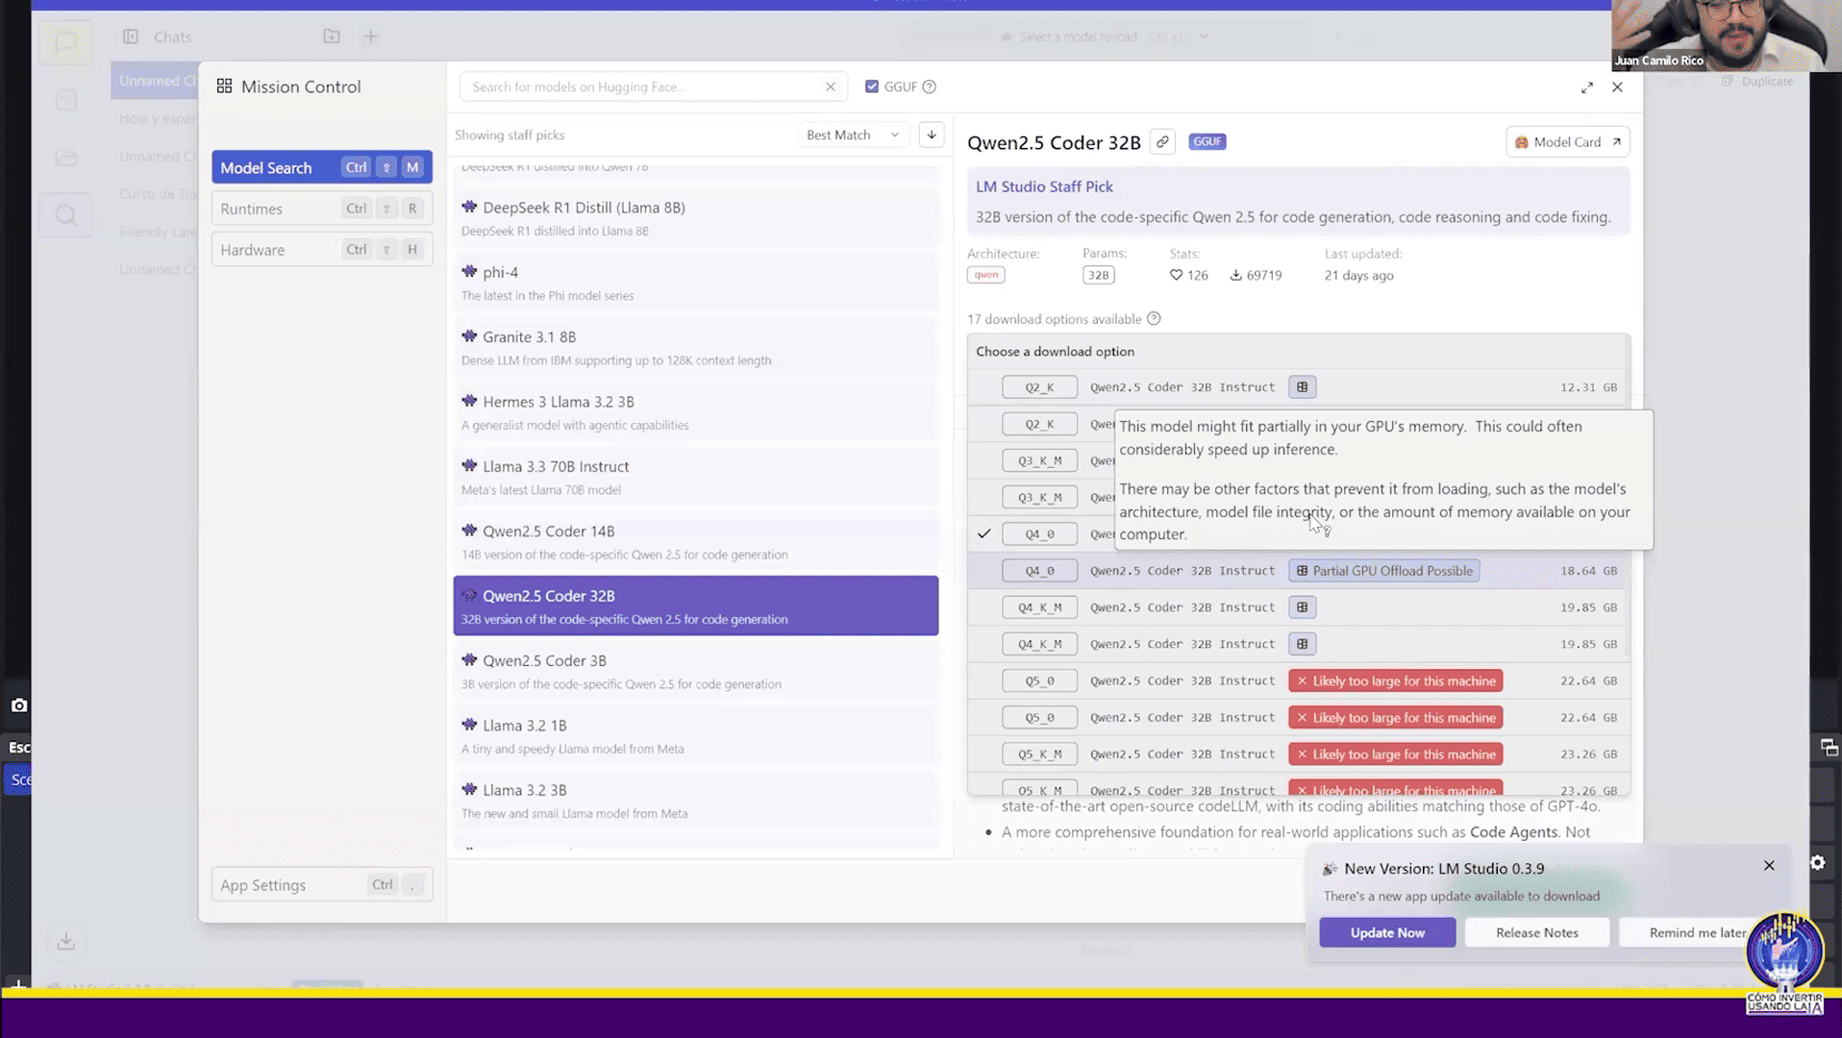Click the Release Notes button
The width and height of the screenshot is (1842, 1038).
coord(1536,932)
